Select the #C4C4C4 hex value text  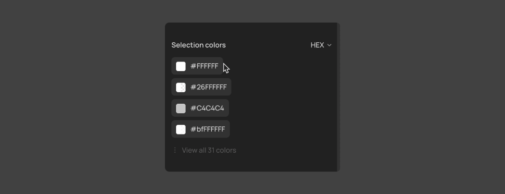[x=207, y=109]
